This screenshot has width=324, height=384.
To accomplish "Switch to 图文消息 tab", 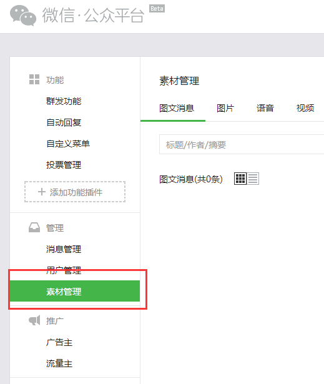I will pos(177,108).
